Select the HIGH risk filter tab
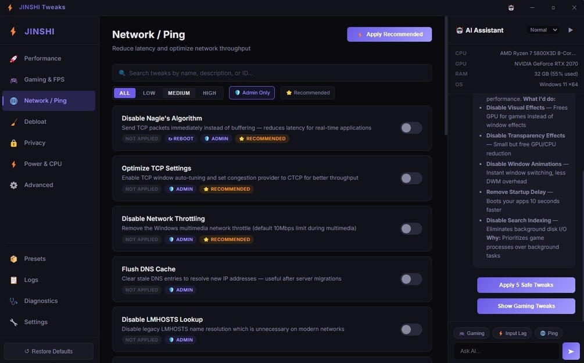The image size is (584, 363). coord(209,93)
